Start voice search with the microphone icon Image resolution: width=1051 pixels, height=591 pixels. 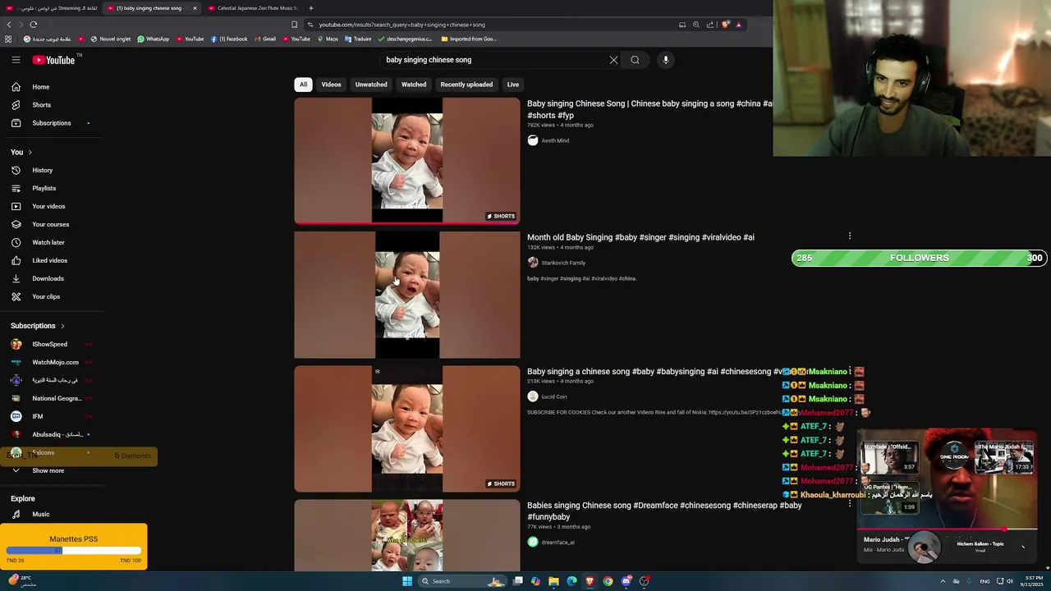coord(666,60)
